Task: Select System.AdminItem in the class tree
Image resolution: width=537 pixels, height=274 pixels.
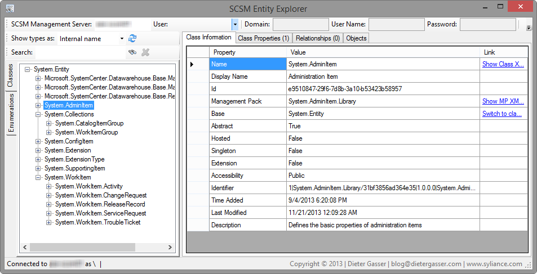Action: (x=69, y=105)
